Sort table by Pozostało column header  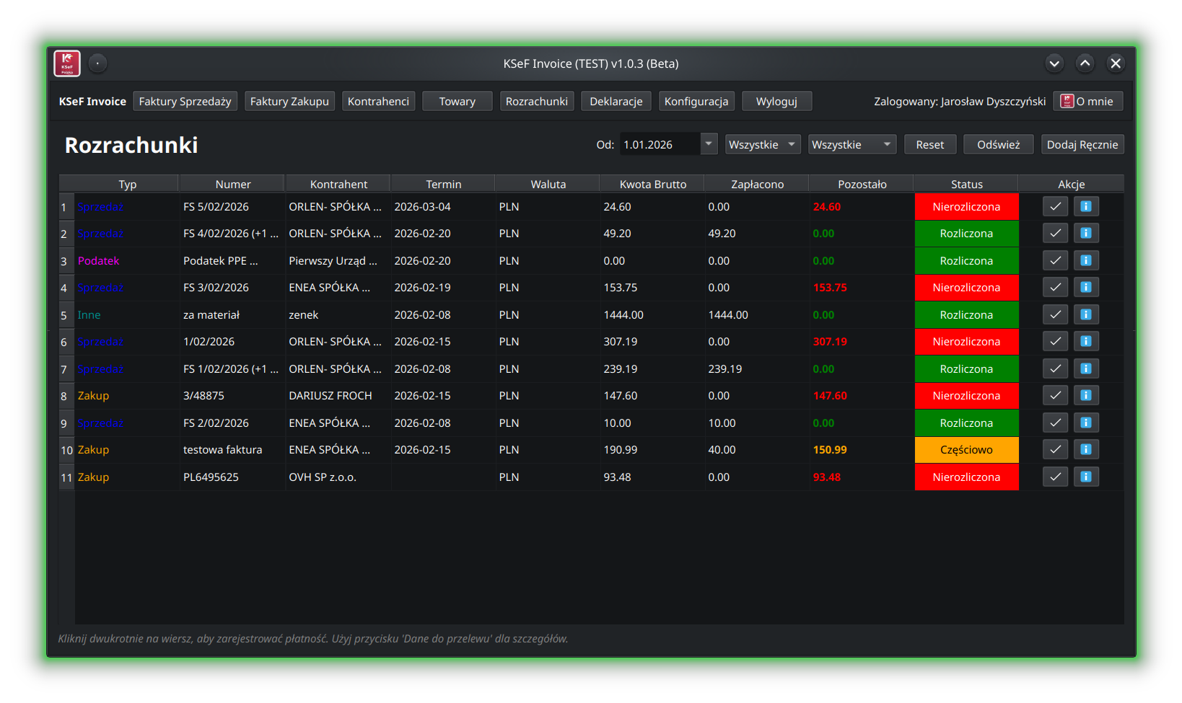[862, 185]
